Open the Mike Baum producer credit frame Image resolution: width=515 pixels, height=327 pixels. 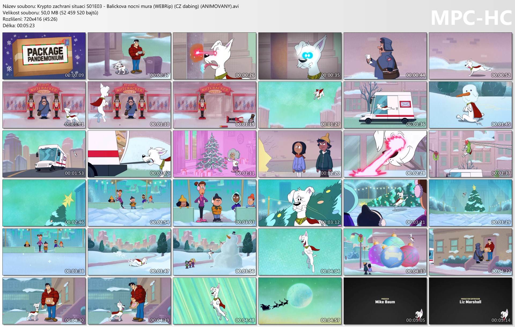point(385,301)
